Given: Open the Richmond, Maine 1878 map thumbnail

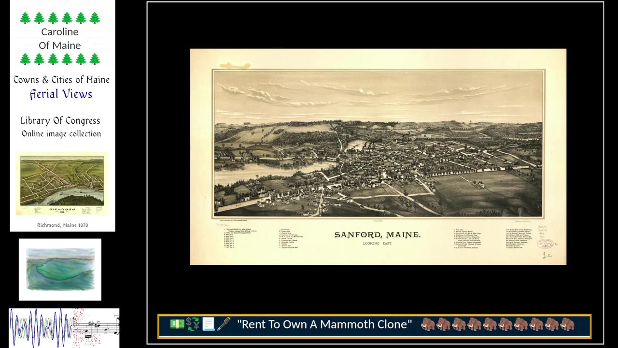Looking at the screenshot, I should 62,184.
